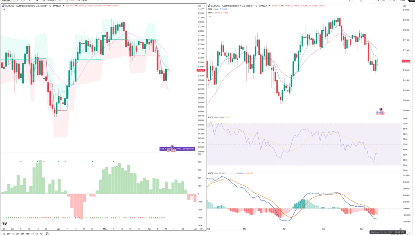Click the 70.00 level on RSI axis

click(x=405, y=124)
